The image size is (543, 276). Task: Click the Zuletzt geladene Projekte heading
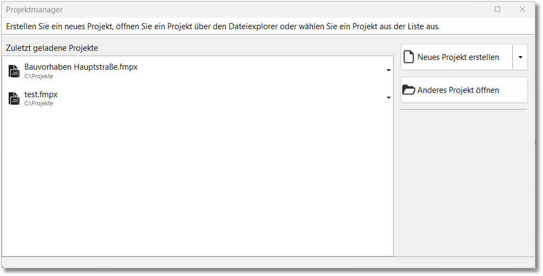coord(52,48)
